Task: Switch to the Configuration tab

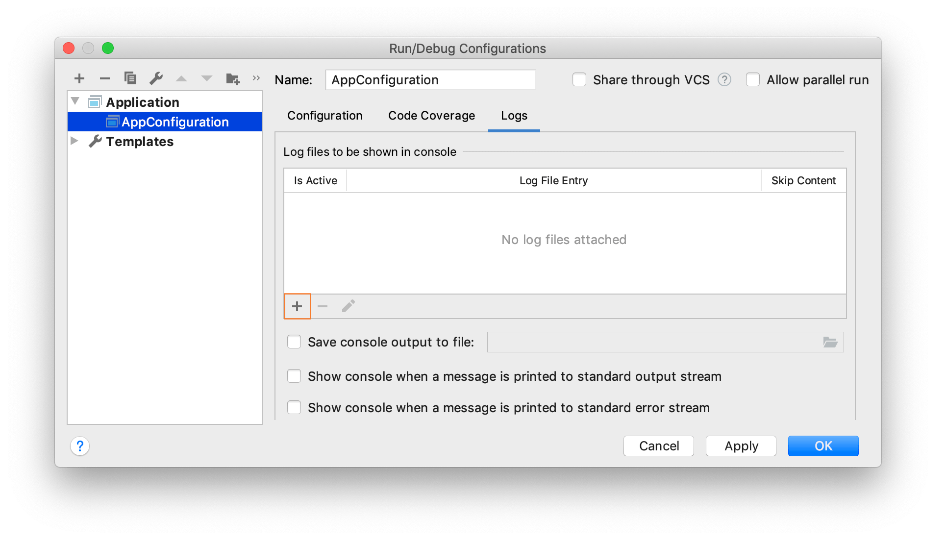Action: pyautogui.click(x=325, y=116)
